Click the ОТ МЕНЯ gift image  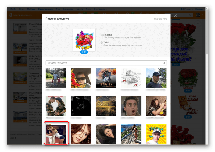(x=84, y=40)
